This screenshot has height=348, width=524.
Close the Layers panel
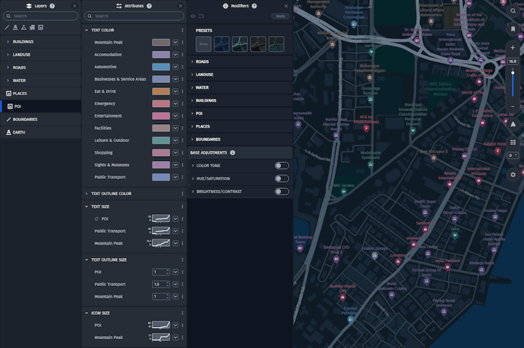coord(74,6)
